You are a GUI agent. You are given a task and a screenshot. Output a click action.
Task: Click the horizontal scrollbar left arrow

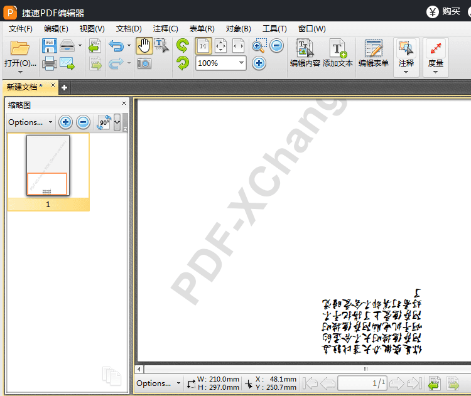[139, 369]
